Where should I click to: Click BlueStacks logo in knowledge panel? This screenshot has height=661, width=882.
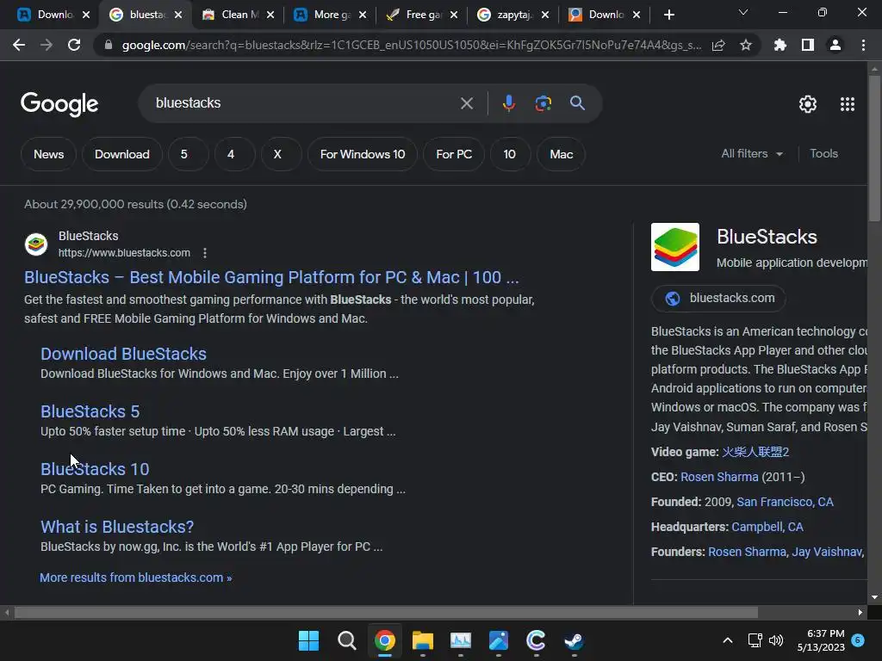[x=675, y=247]
